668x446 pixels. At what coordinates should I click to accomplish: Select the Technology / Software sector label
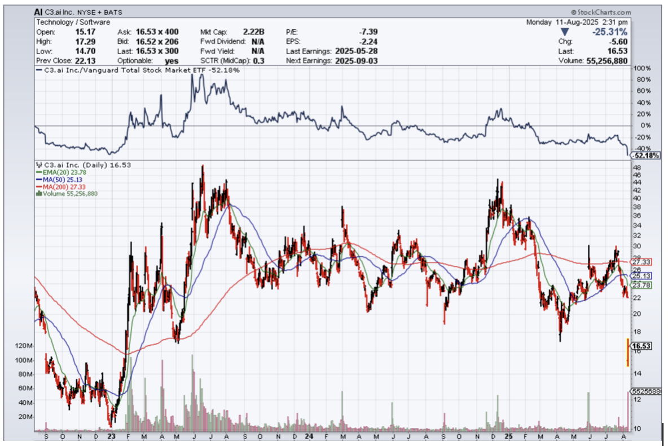point(73,22)
